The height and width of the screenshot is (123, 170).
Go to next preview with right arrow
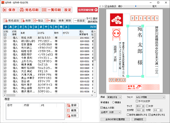click(103, 6)
